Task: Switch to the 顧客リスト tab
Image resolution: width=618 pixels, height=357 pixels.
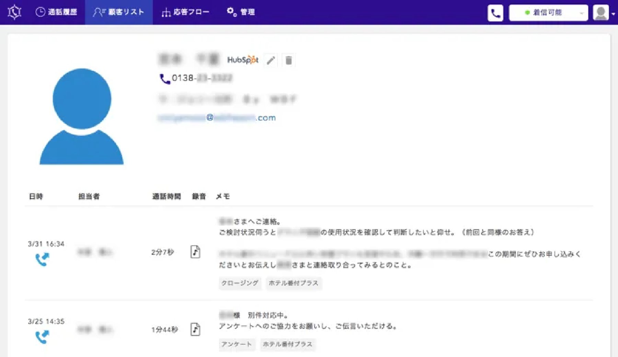Action: [118, 12]
